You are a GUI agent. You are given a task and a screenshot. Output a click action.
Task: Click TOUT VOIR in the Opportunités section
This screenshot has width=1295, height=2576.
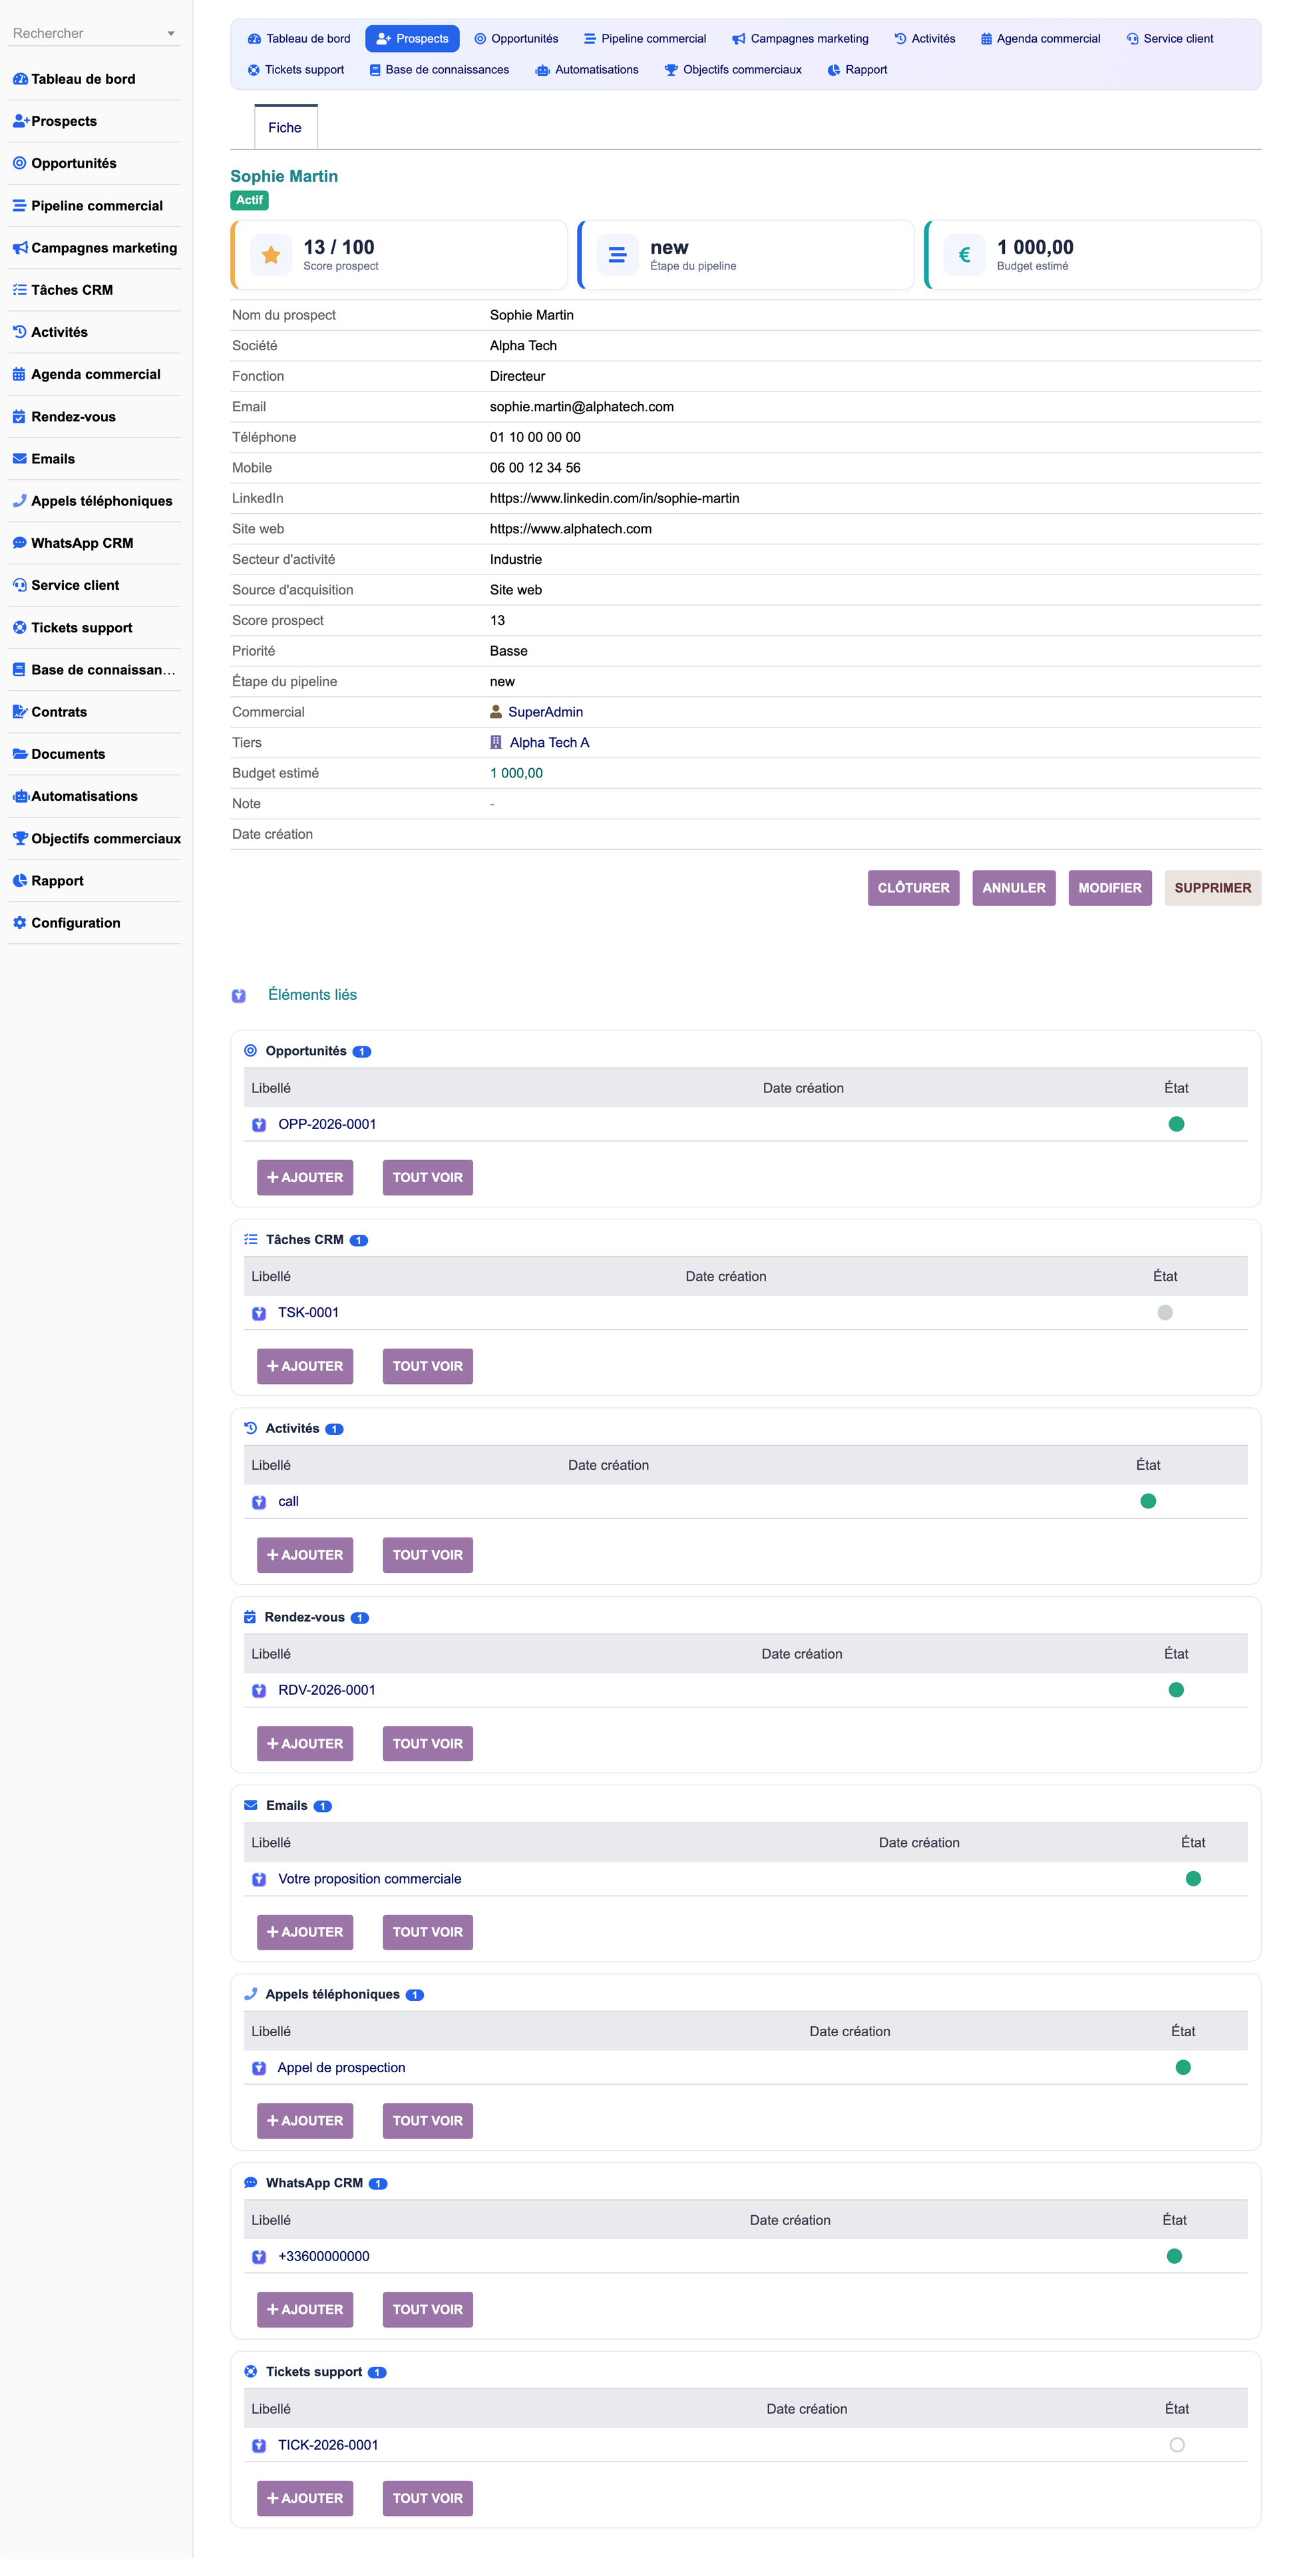[427, 1178]
